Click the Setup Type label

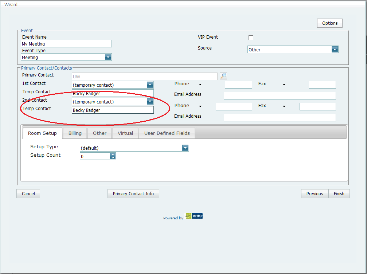pos(44,147)
